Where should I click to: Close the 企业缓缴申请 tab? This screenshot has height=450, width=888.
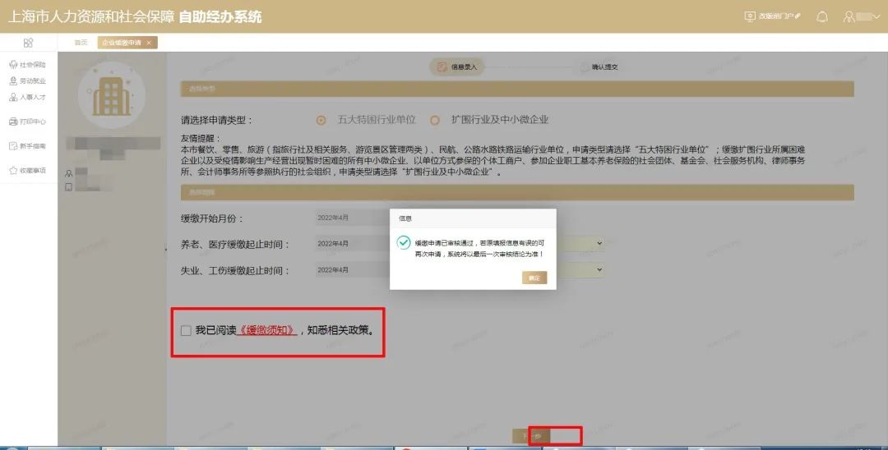coord(149,43)
